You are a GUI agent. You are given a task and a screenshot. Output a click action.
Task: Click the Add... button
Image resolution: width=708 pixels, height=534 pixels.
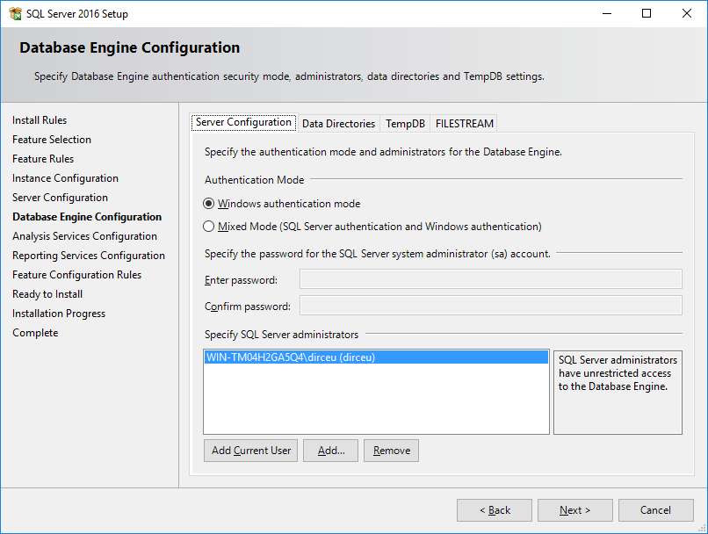click(x=330, y=451)
